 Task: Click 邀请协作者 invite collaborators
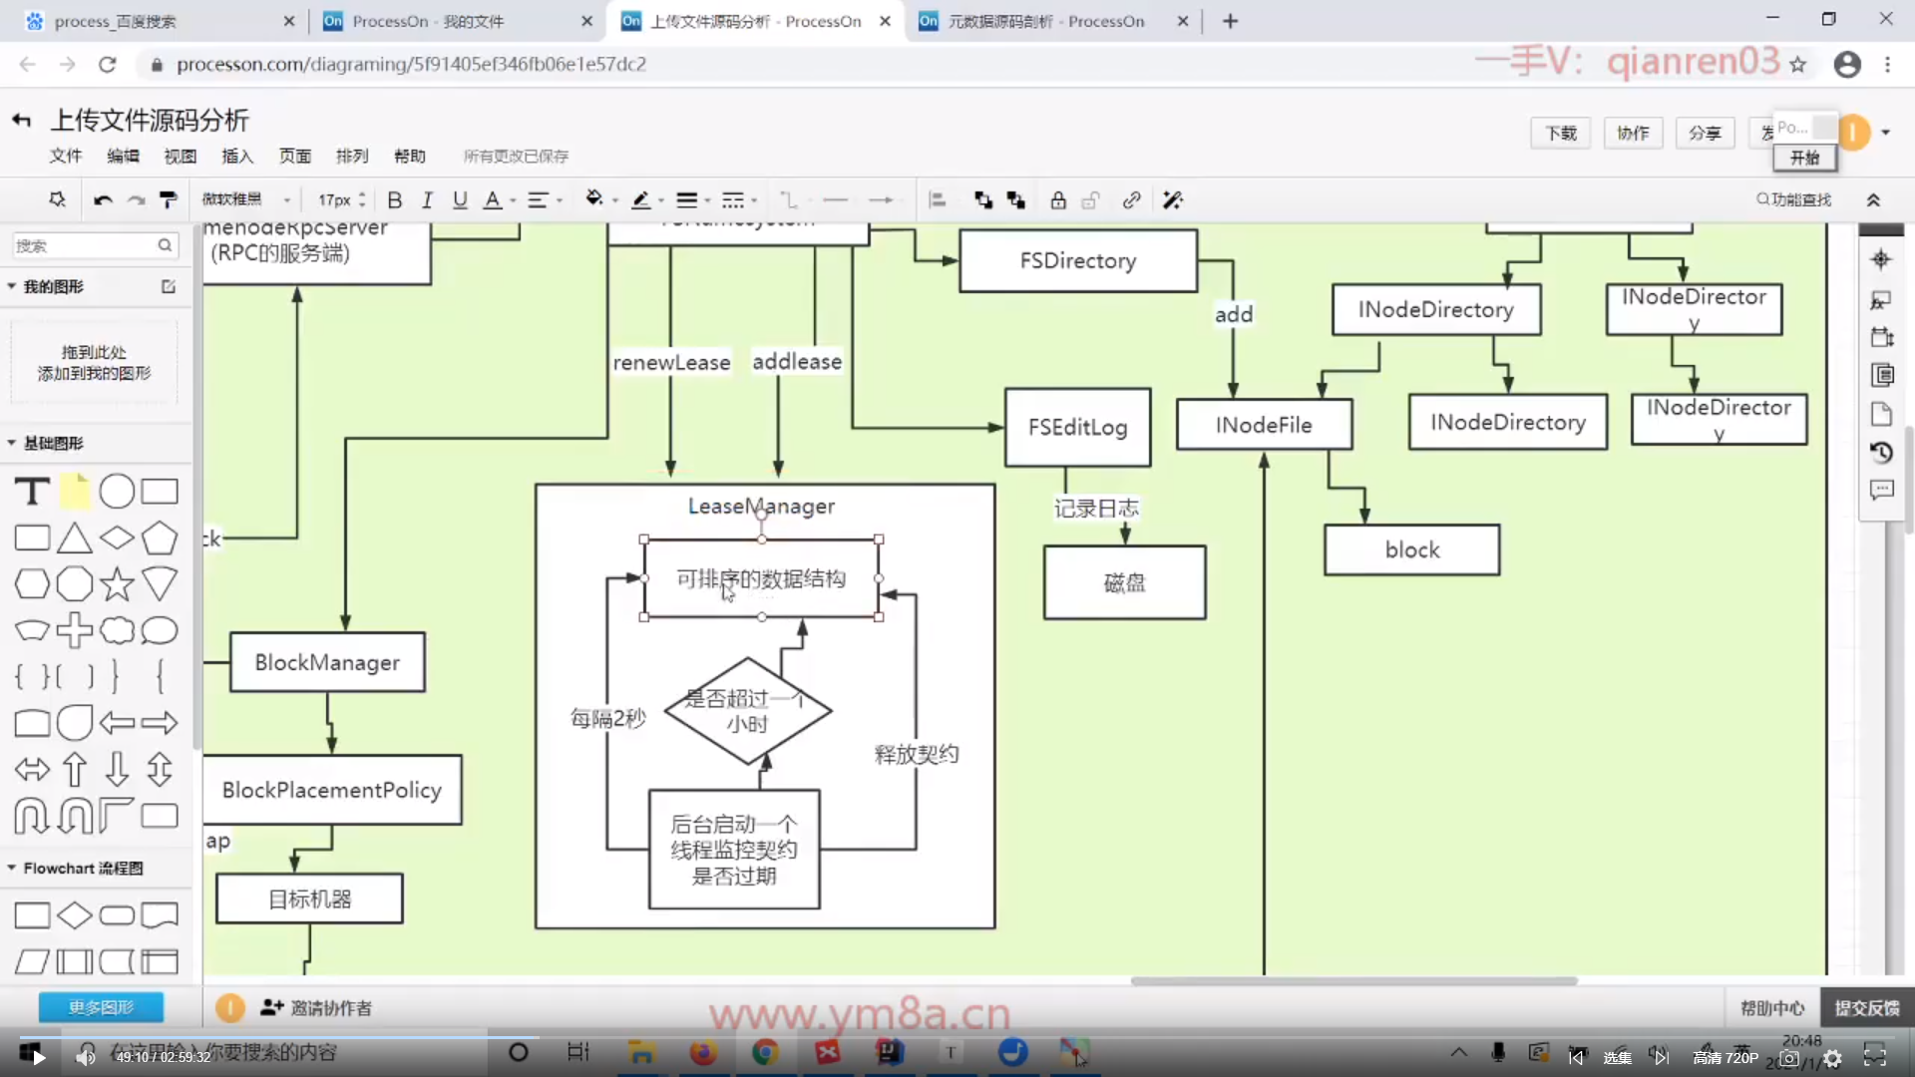[x=315, y=1008]
